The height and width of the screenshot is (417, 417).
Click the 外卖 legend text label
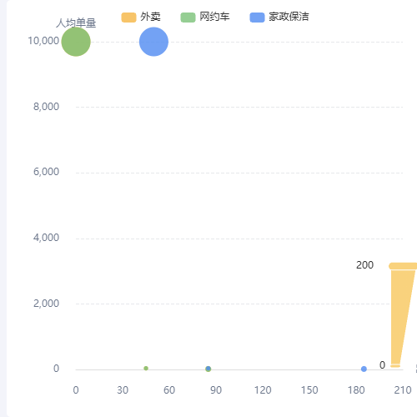(x=150, y=17)
